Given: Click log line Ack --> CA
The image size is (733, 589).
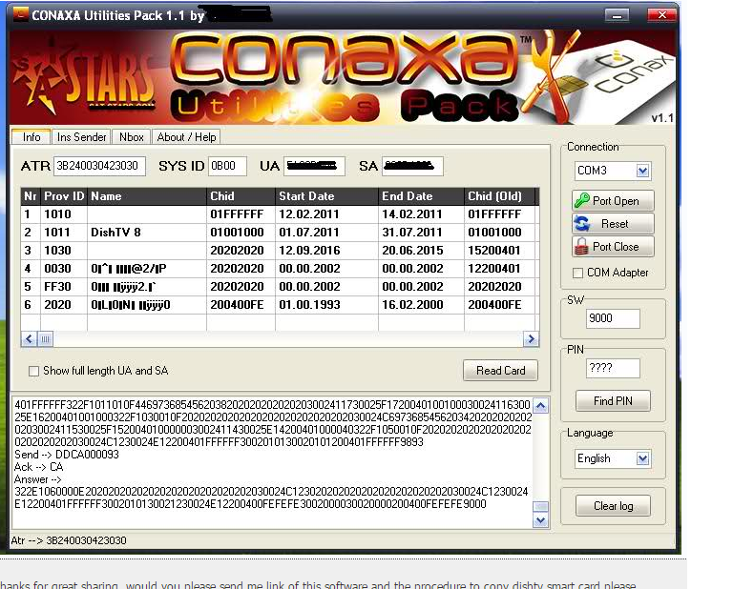Looking at the screenshot, I should [x=38, y=467].
